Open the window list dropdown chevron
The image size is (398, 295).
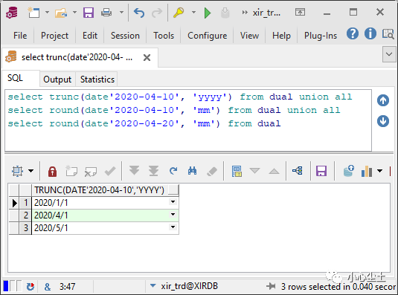(389, 54)
